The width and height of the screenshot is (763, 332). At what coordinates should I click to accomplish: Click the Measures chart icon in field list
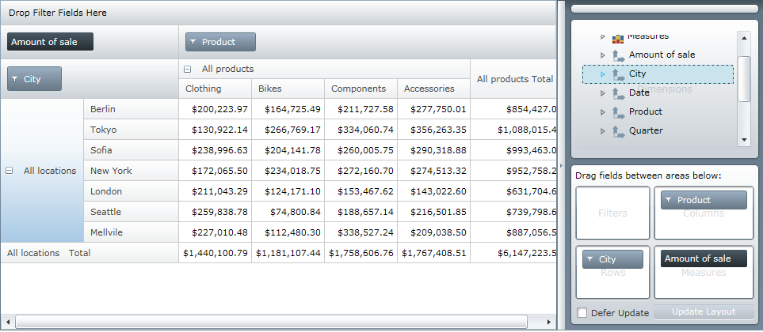(618, 37)
